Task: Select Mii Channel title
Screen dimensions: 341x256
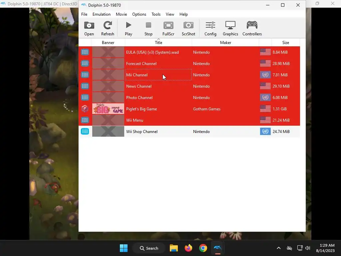Action: (137, 75)
